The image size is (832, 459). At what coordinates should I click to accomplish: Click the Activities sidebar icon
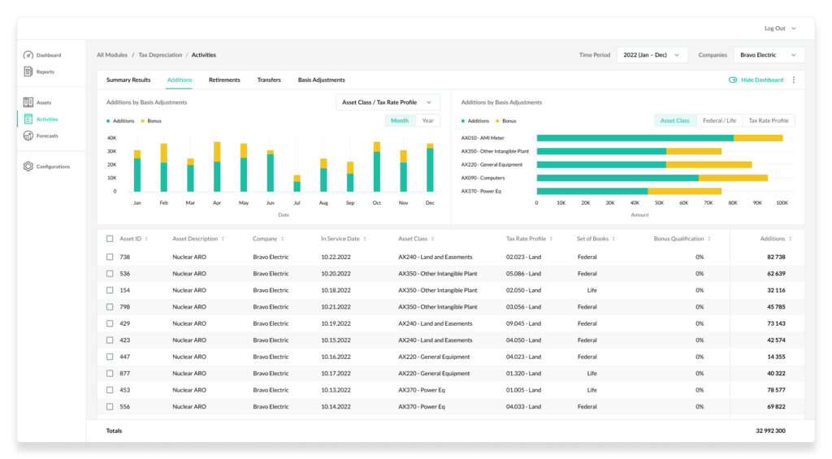28,119
